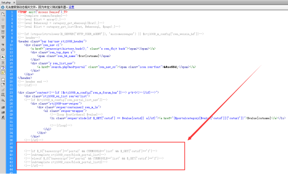The width and height of the screenshot is (288, 174).
Task: Click the Remove Comment icon
Action: pos(3,85)
